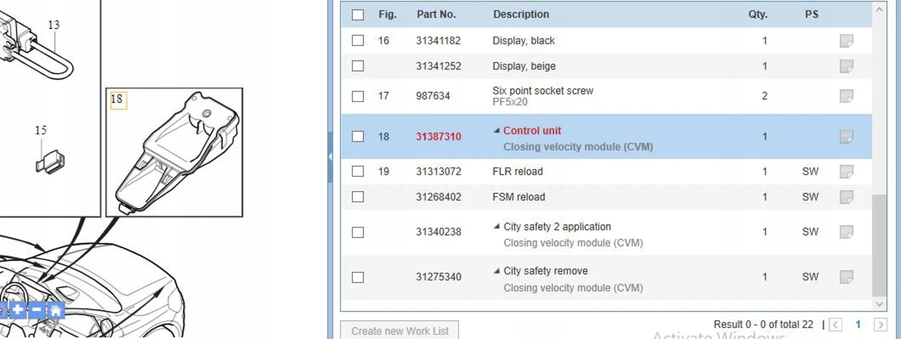The image size is (901, 339).
Task: Open note icon for FSM reload row
Action: click(x=846, y=197)
